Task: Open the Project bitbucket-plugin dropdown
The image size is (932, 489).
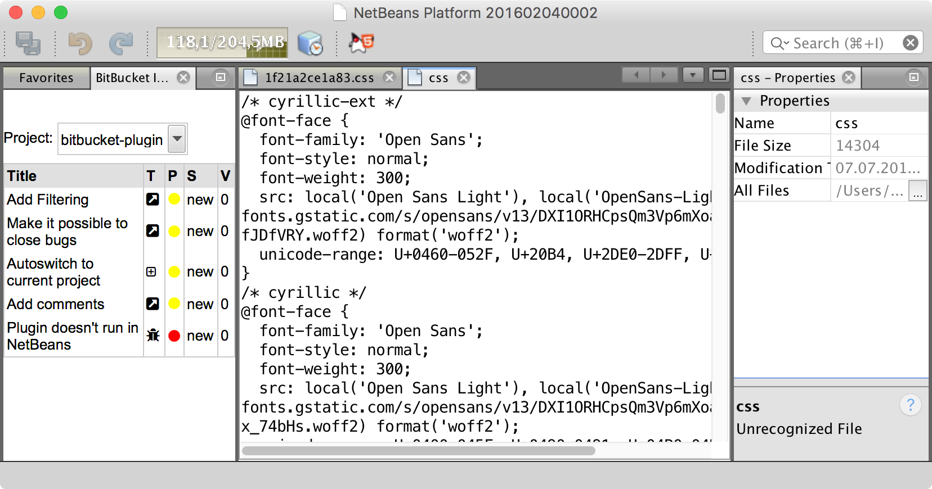Action: [x=177, y=139]
